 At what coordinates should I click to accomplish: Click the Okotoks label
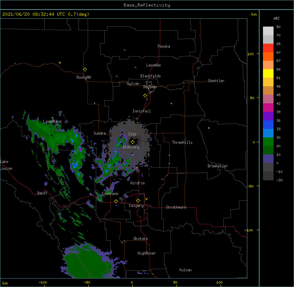[141, 239]
